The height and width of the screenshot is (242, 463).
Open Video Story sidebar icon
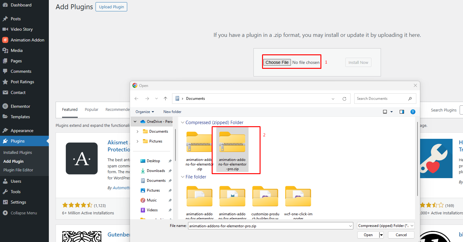5,29
